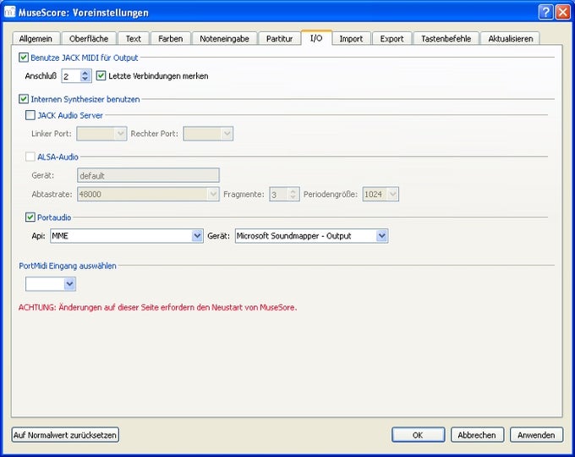The width and height of the screenshot is (575, 457).
Task: Click the question mark help button
Action: [x=545, y=12]
